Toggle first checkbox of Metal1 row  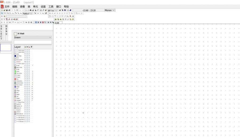(25, 87)
